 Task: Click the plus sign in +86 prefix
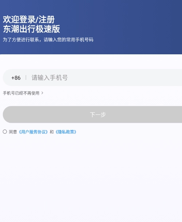point(13,78)
